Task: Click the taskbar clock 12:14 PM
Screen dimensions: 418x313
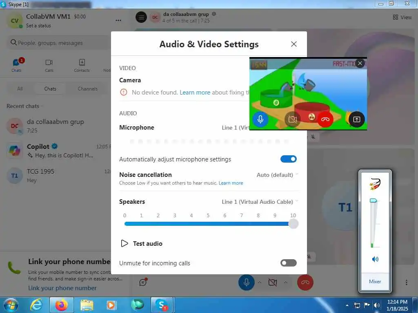Action: point(397,305)
